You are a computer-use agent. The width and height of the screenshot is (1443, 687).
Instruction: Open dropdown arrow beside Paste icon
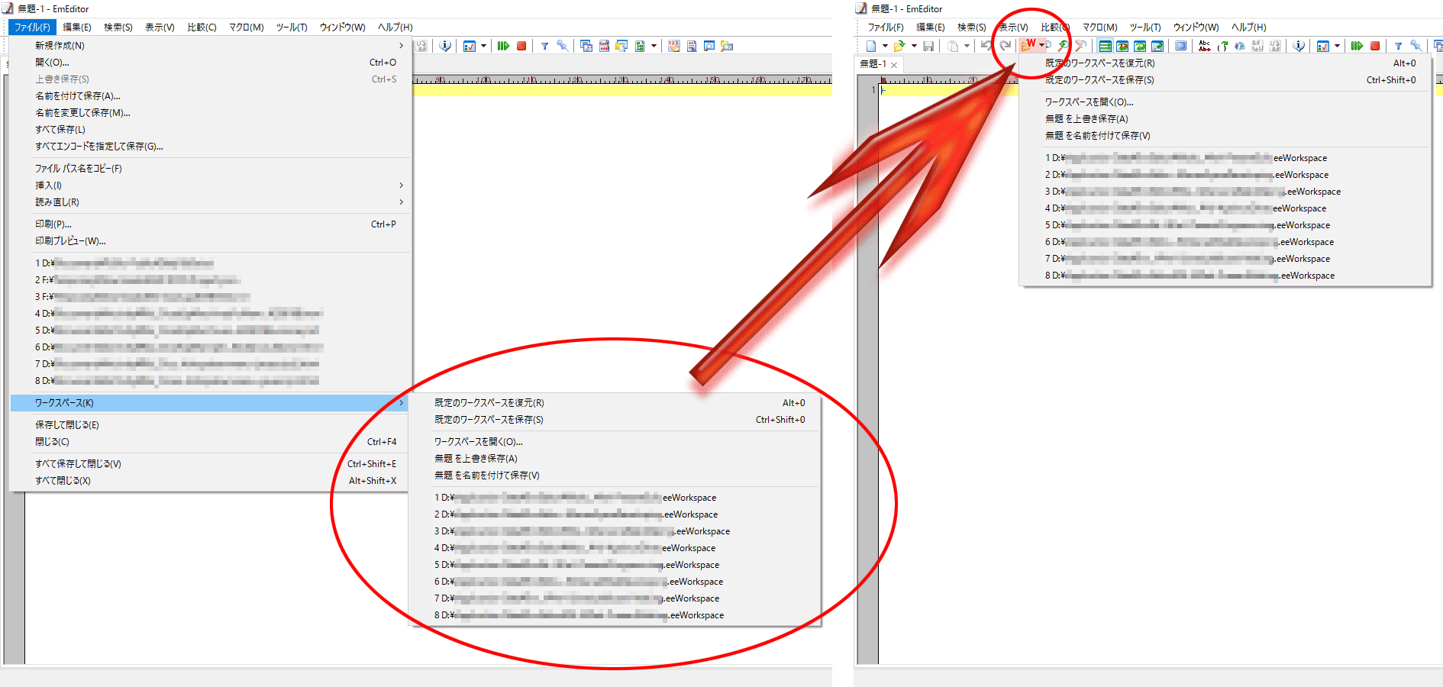tap(967, 46)
